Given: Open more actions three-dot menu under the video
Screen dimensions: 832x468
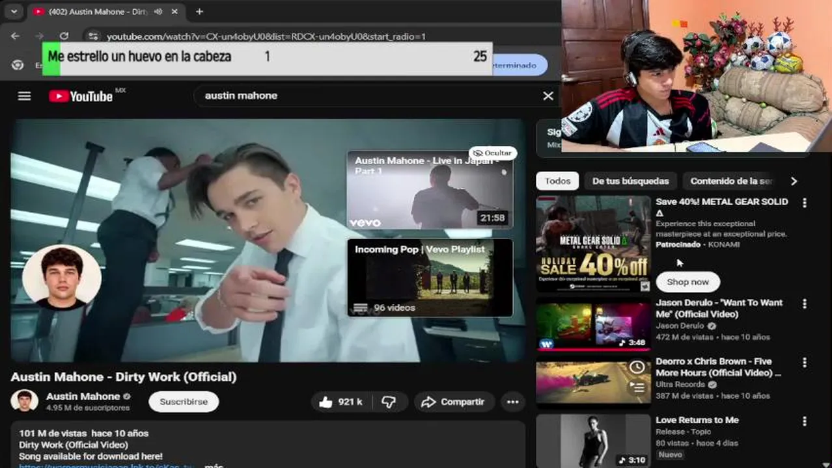Looking at the screenshot, I should [x=513, y=402].
